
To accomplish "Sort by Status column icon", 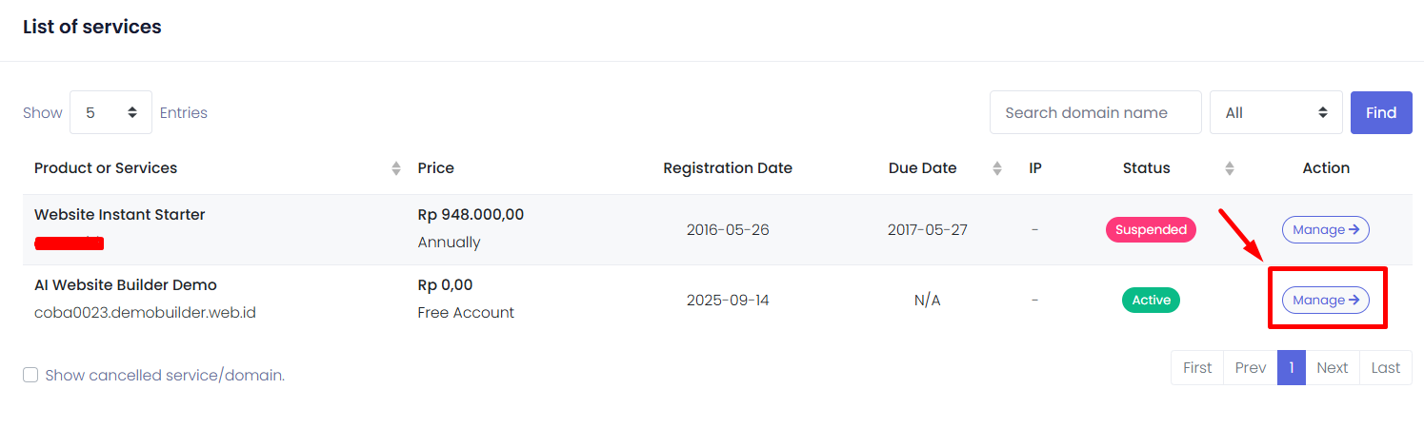I will point(1230,168).
